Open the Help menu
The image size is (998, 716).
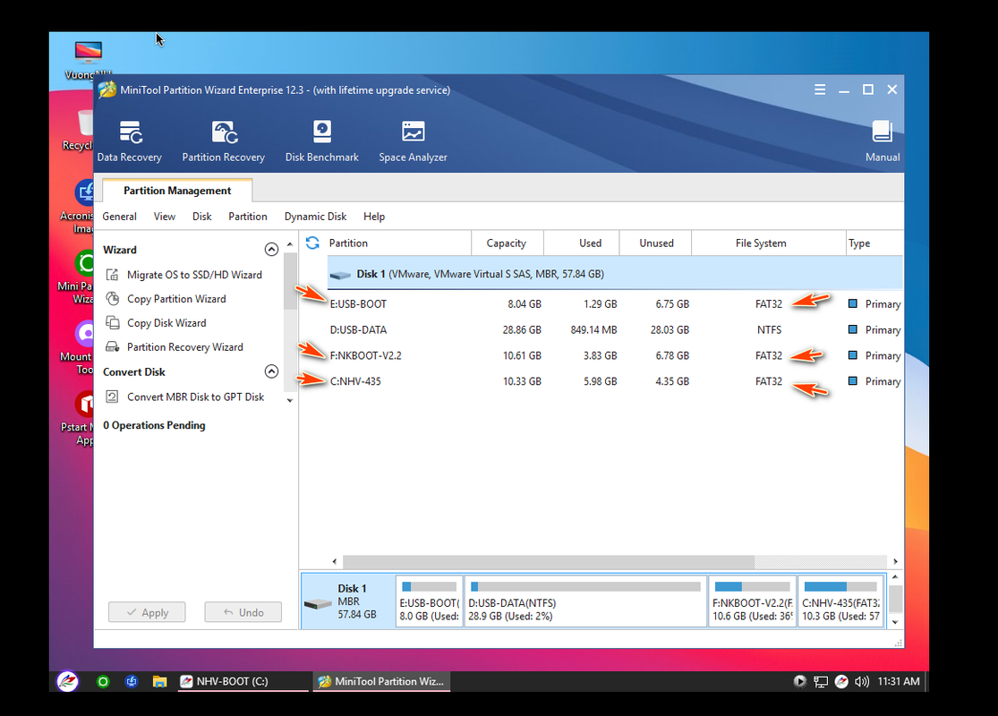pos(374,217)
